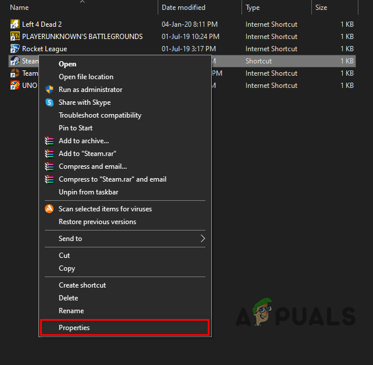Click the shield icon beside Run as administrator
This screenshot has width=373, height=365.
tap(49, 90)
